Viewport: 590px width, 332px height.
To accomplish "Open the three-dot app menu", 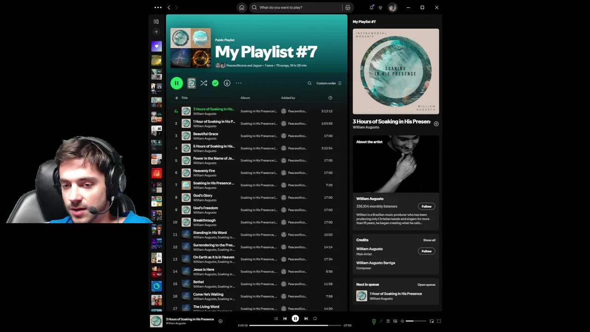I will [158, 7].
